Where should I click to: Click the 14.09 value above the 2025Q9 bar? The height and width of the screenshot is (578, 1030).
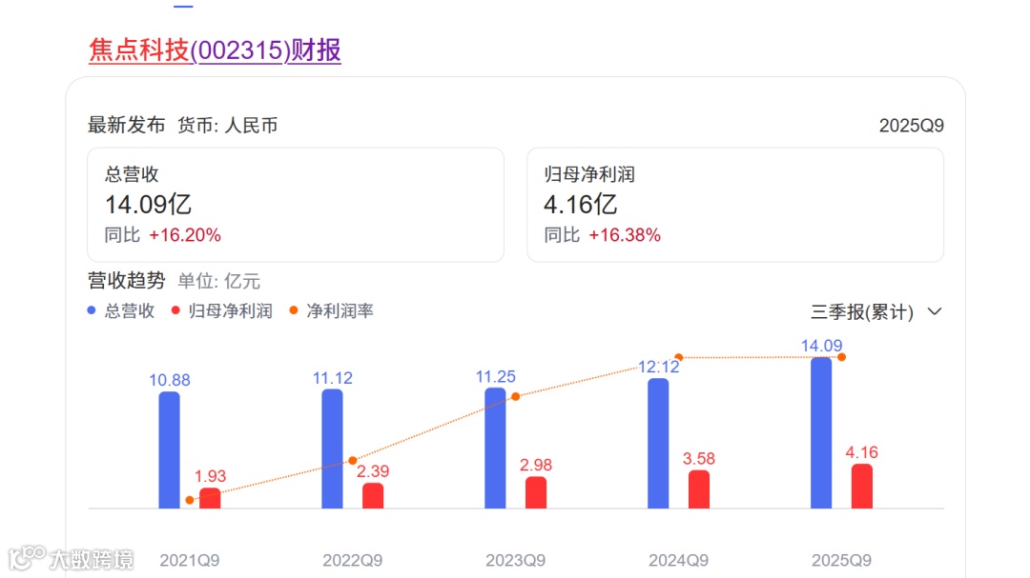tap(821, 345)
